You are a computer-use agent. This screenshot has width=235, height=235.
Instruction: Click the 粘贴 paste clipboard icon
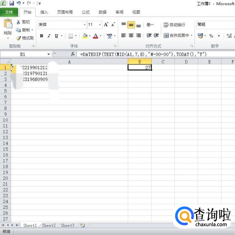8,23
